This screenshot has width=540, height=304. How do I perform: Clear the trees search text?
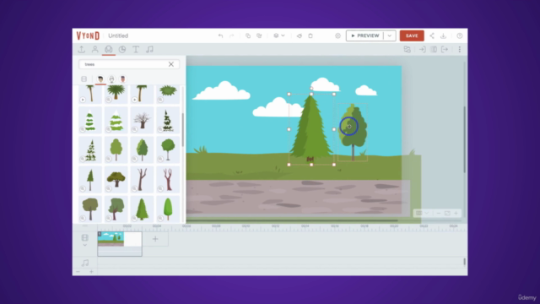[x=171, y=64]
